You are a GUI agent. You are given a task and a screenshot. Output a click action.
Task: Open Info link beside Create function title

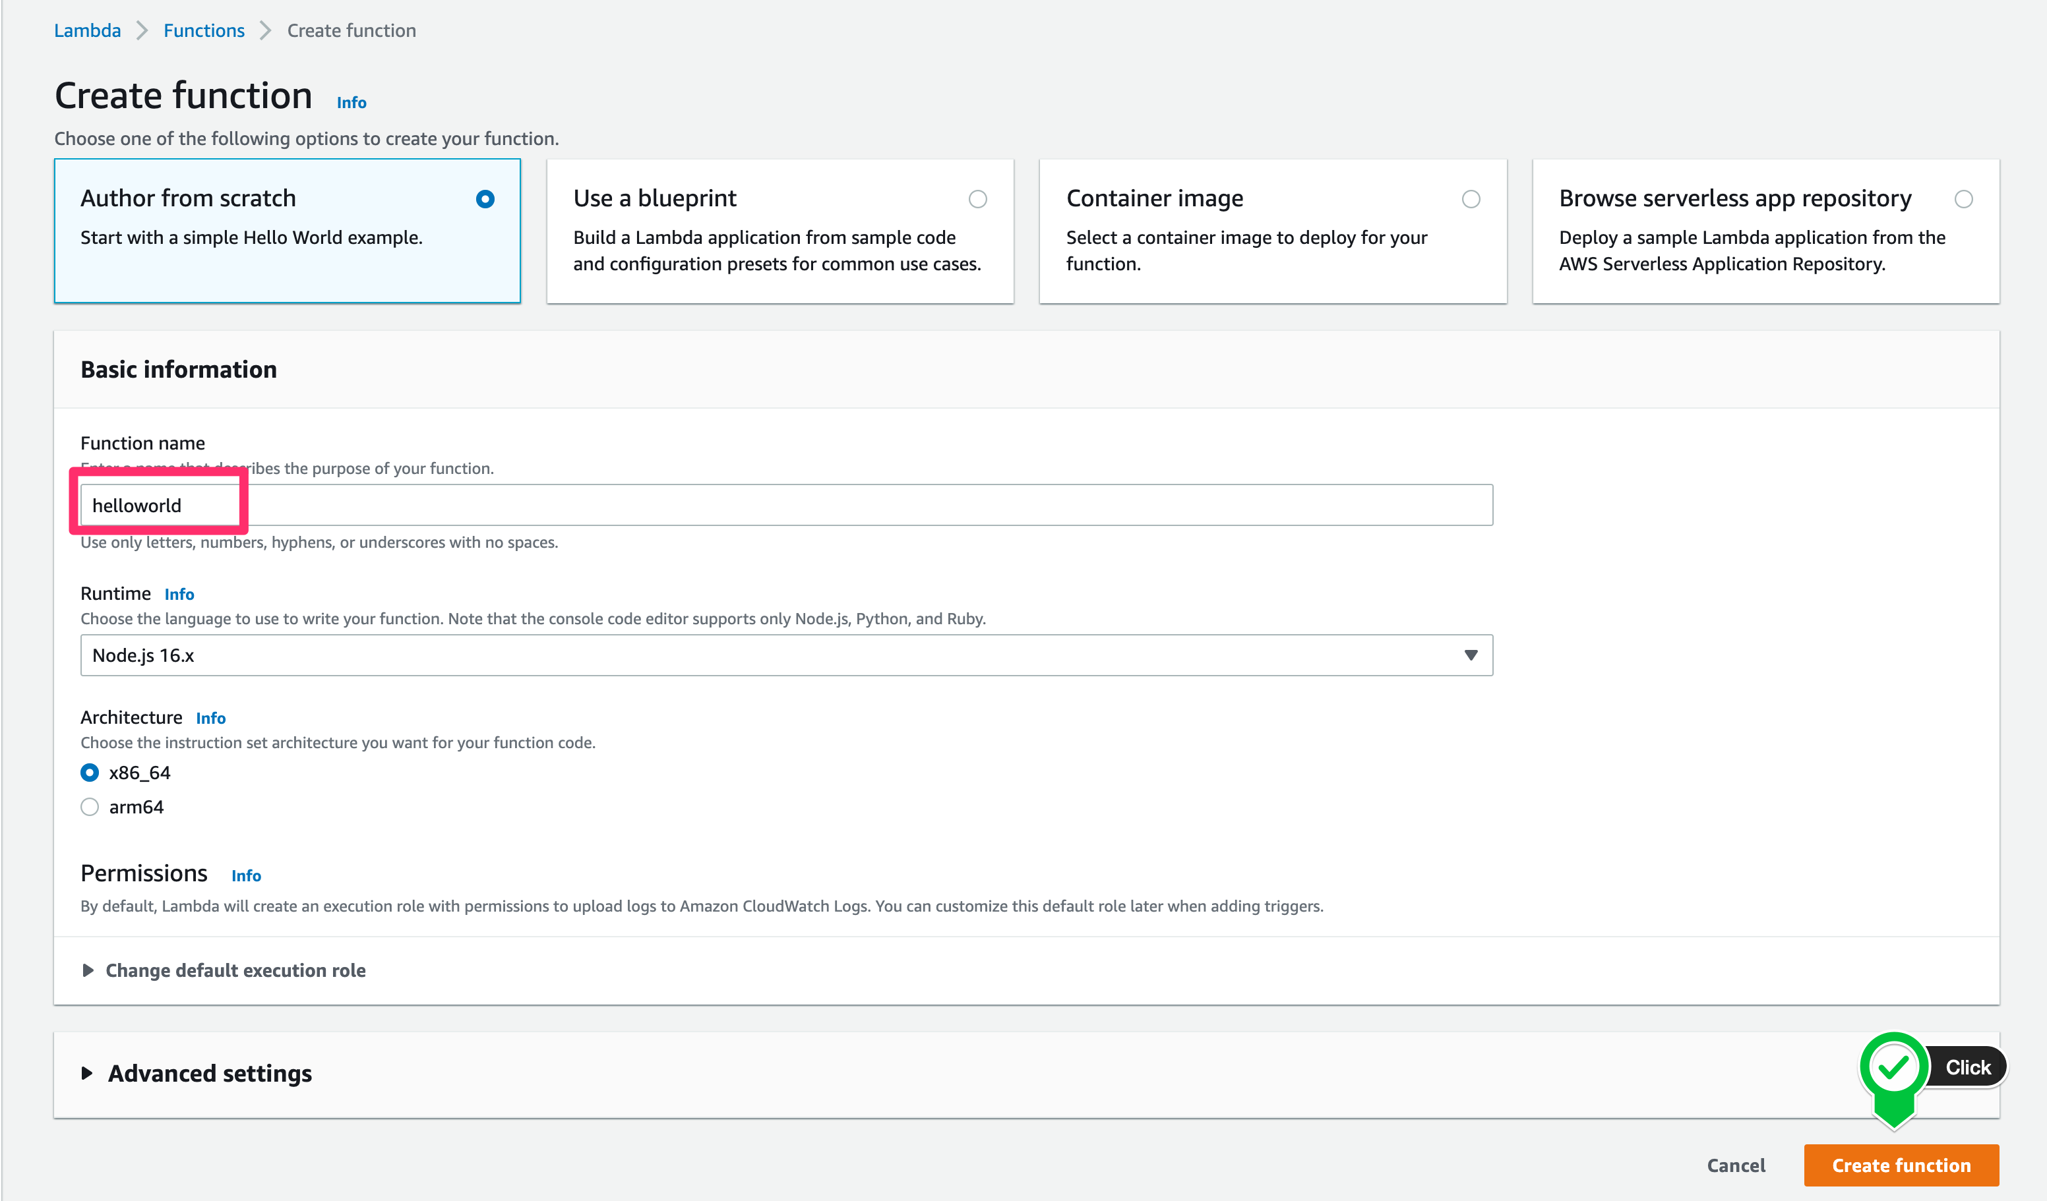pyautogui.click(x=351, y=103)
